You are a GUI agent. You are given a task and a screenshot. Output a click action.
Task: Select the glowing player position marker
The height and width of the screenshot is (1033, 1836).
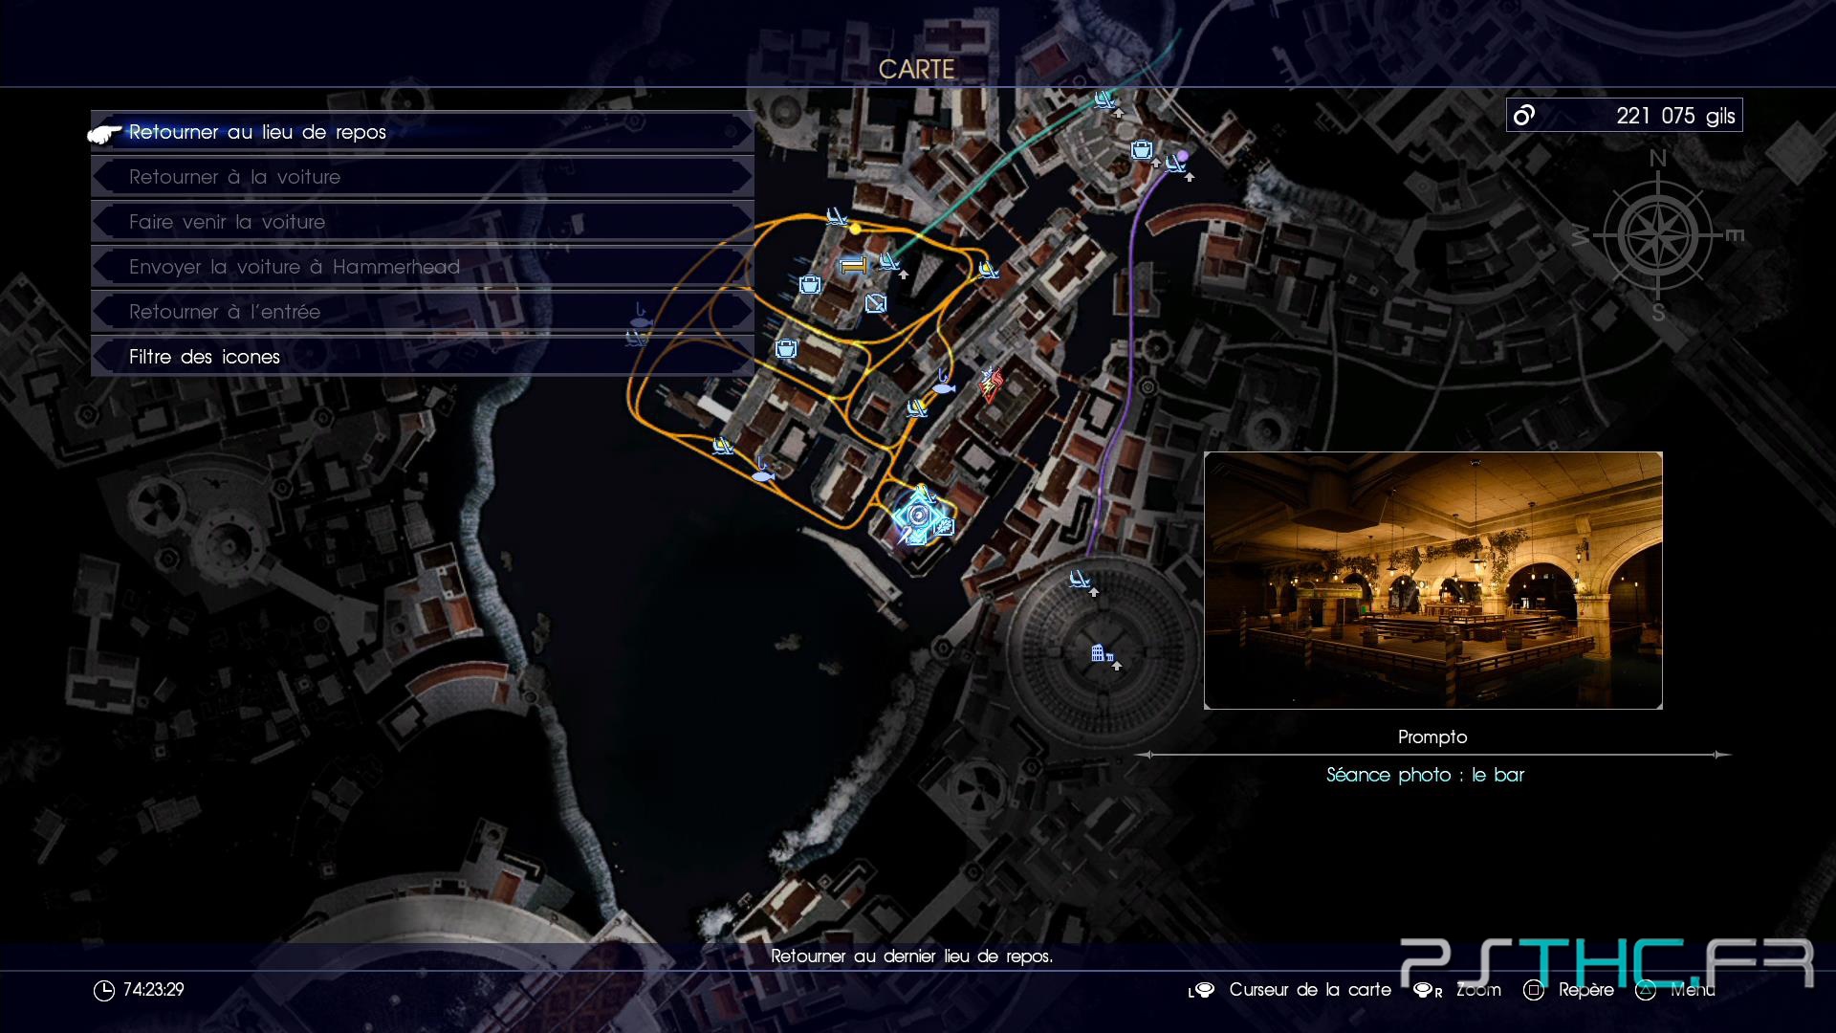pos(919,516)
